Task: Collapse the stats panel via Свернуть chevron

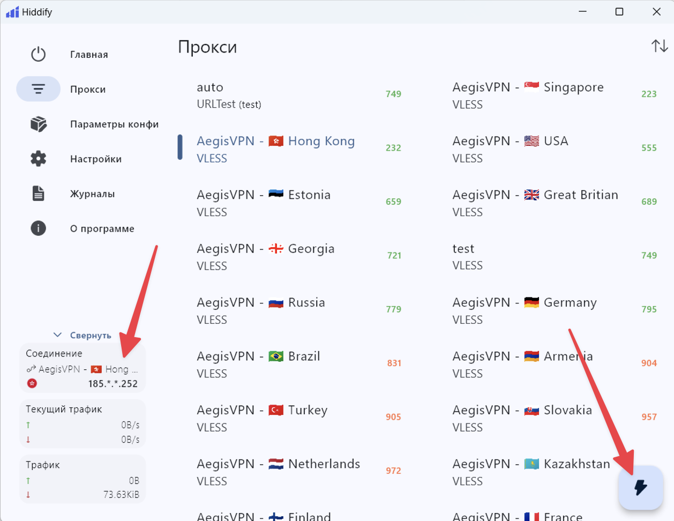Action: tap(58, 335)
